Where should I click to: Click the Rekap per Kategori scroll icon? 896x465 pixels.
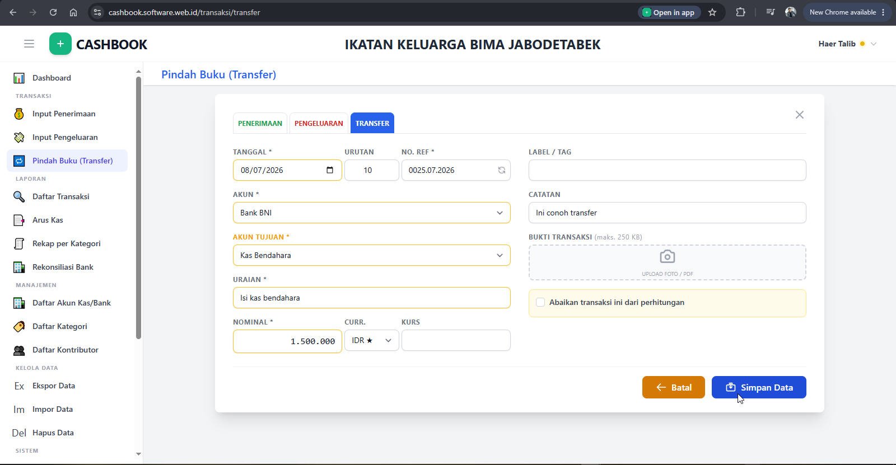coord(19,243)
